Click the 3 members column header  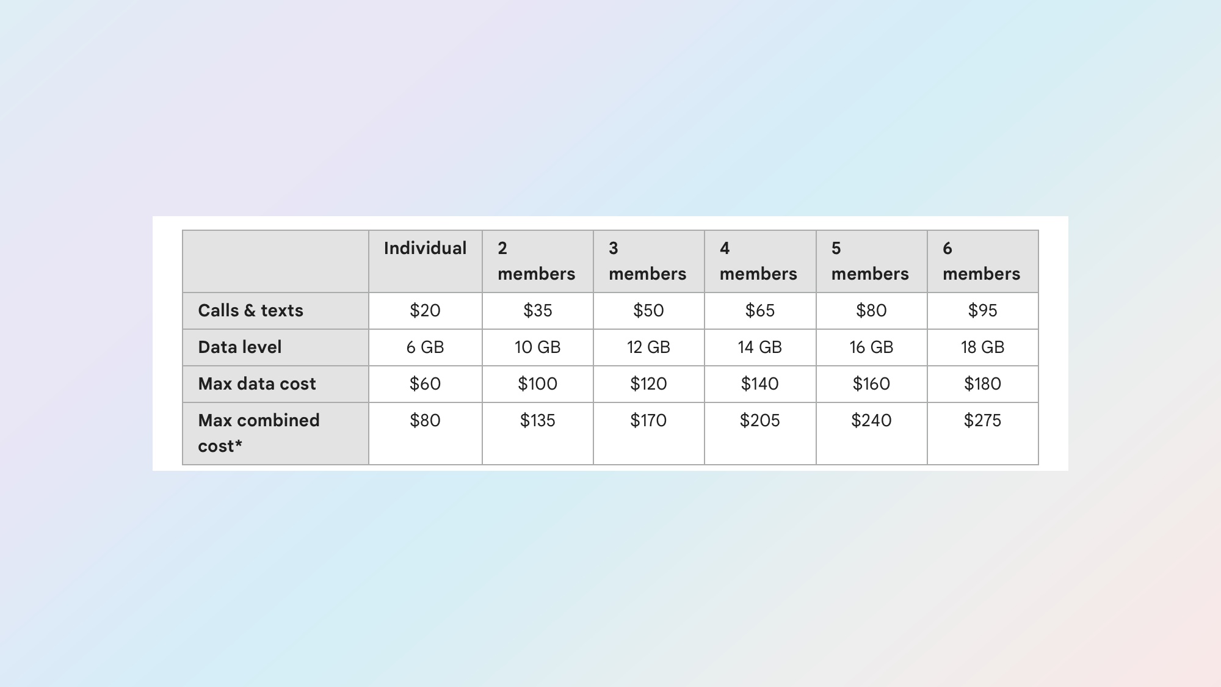(x=647, y=261)
